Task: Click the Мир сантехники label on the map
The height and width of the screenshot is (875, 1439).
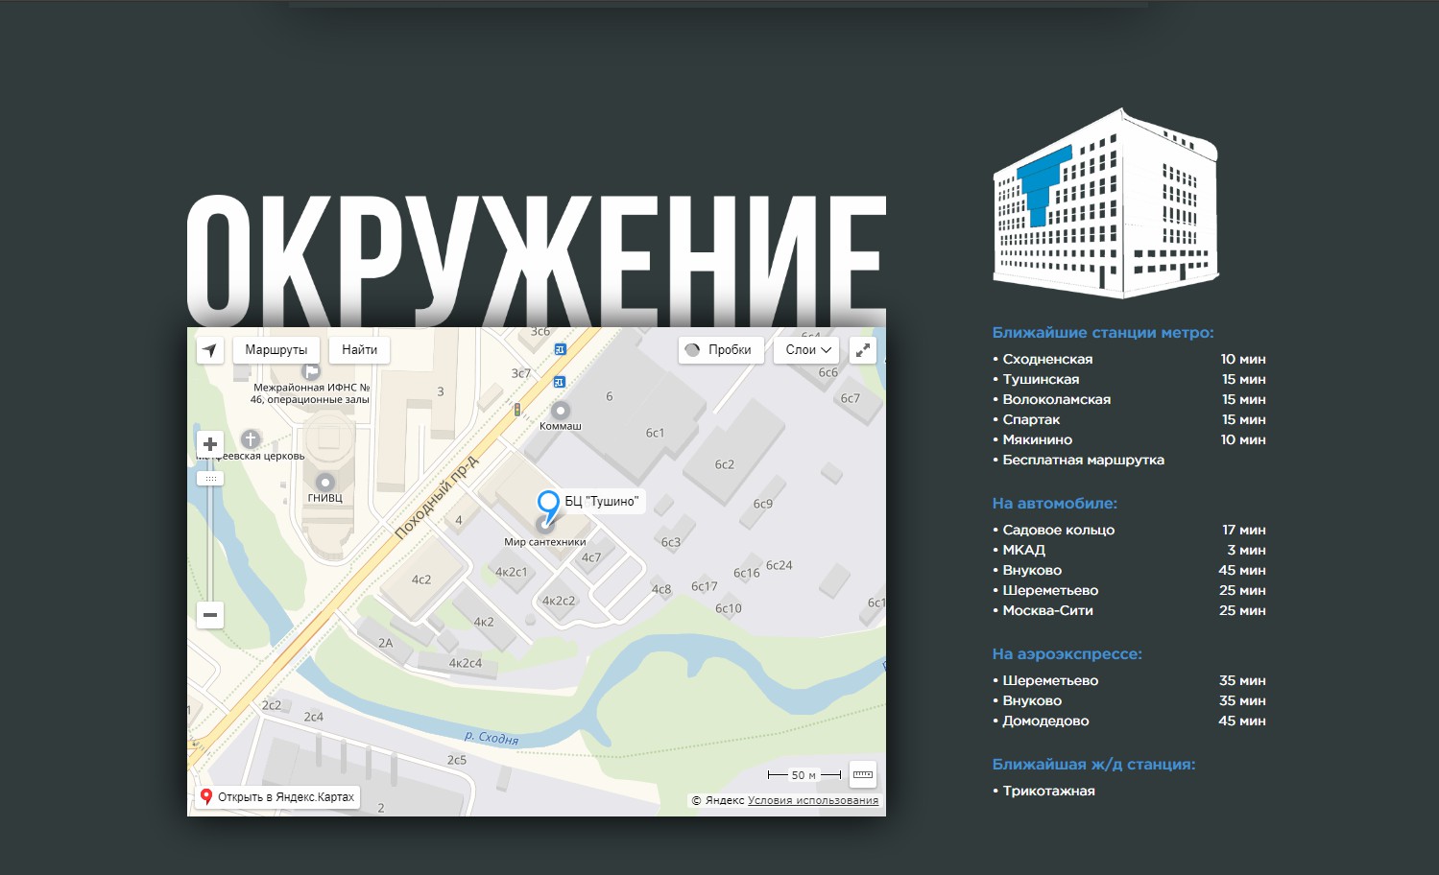Action: click(546, 542)
